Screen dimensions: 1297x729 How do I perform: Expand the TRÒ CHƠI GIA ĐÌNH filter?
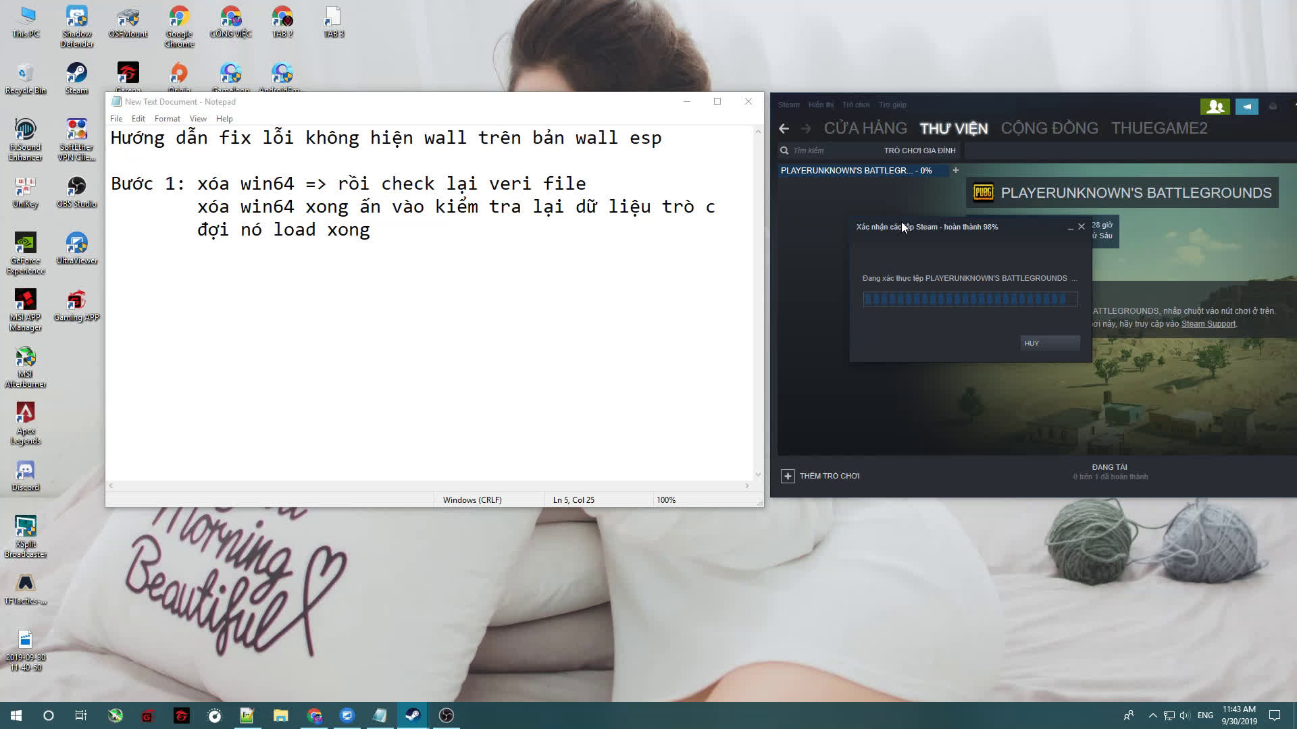coord(919,151)
